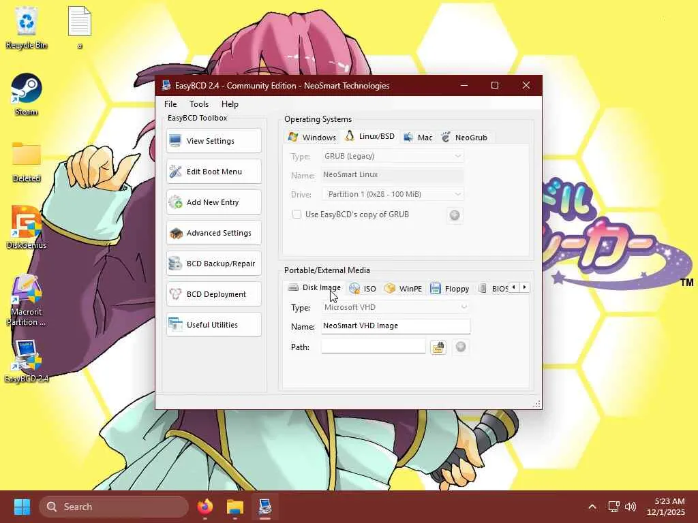The height and width of the screenshot is (523, 698).
Task: Open the Windows Start menu
Action: tap(22, 507)
